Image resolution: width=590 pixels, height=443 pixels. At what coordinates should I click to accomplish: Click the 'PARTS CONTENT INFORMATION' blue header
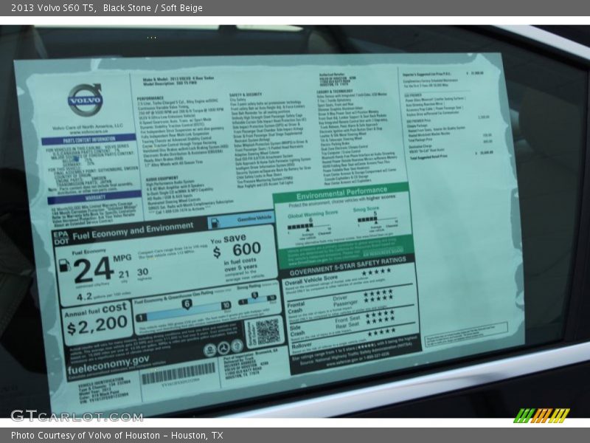point(88,140)
